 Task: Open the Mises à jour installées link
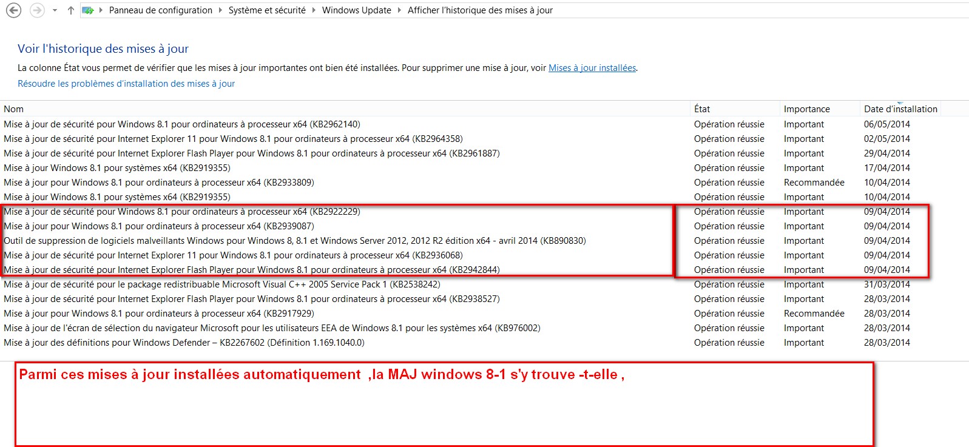(x=592, y=68)
